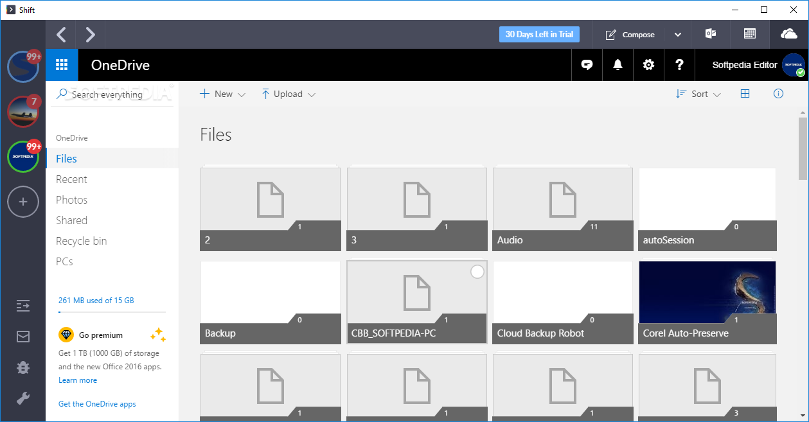Open the folder named 3
Screen dimensions: 809x422
point(416,209)
